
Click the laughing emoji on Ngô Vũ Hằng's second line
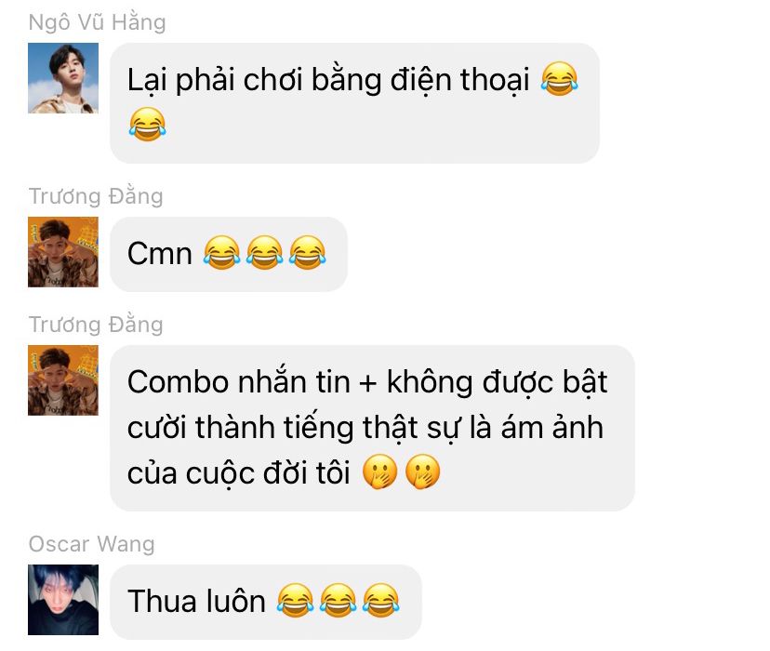point(147,125)
